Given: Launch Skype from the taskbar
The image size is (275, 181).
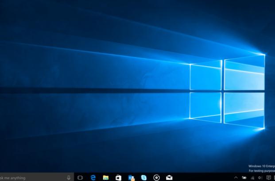Looking at the screenshot, I should point(144,177).
